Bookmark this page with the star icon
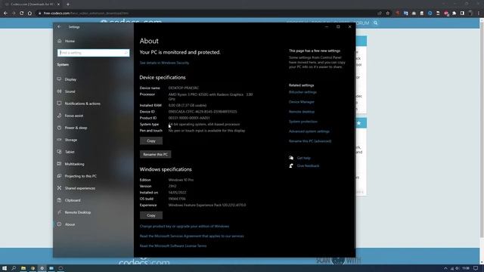This screenshot has width=484, height=272. (388, 14)
